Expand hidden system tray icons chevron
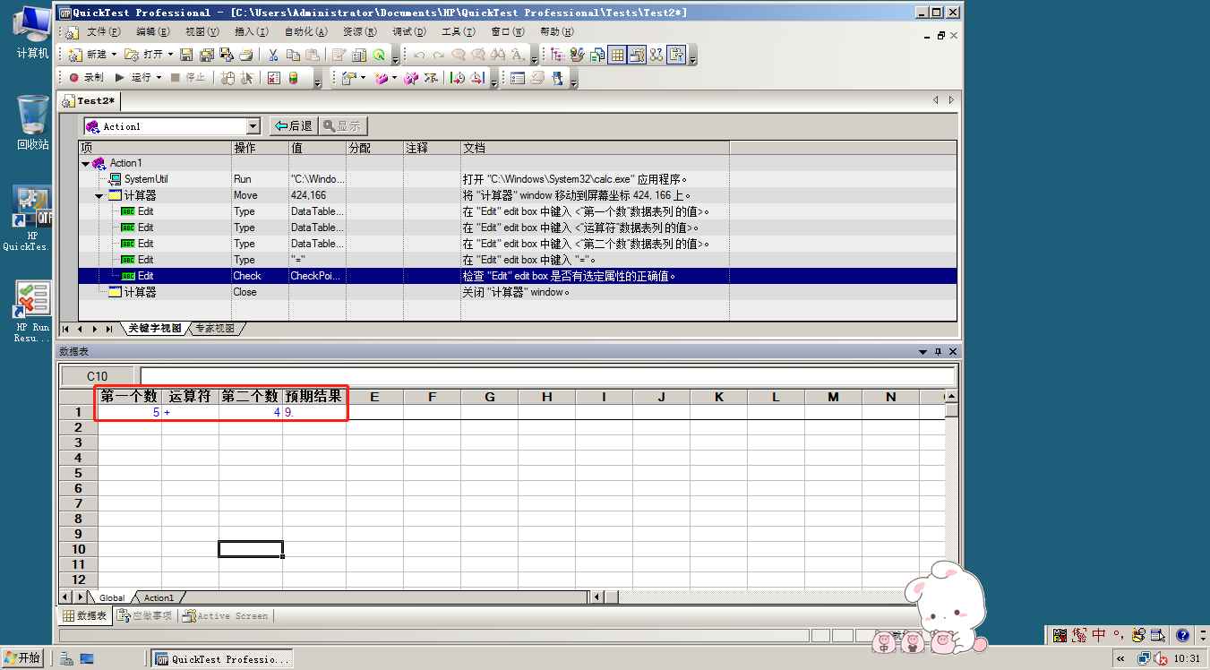This screenshot has height=670, width=1210. [x=1120, y=658]
